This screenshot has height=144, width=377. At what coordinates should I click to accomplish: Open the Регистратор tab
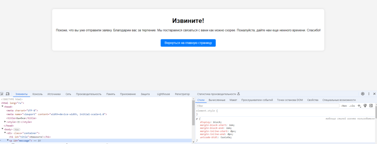tap(182, 94)
